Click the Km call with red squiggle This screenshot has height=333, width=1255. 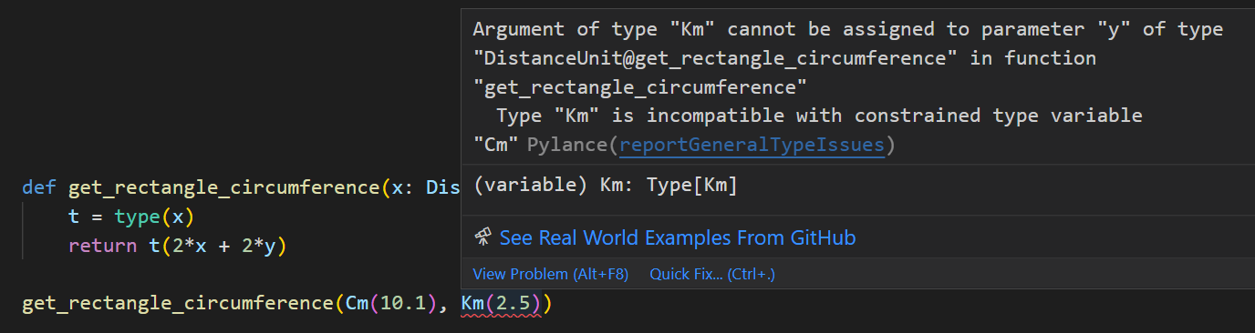[x=472, y=303]
